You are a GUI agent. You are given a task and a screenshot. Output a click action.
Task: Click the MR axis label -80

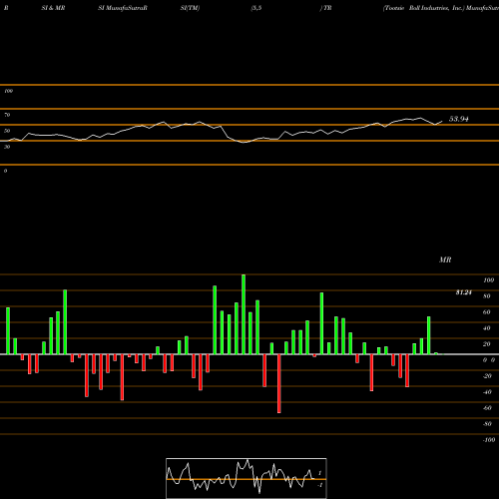tap(487, 424)
